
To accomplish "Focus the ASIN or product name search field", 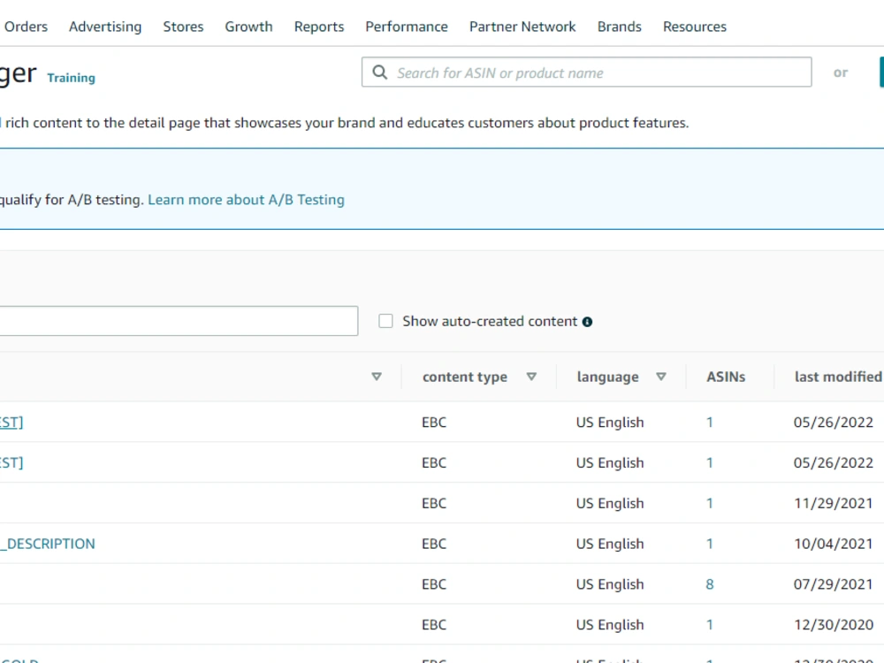I will pos(586,72).
